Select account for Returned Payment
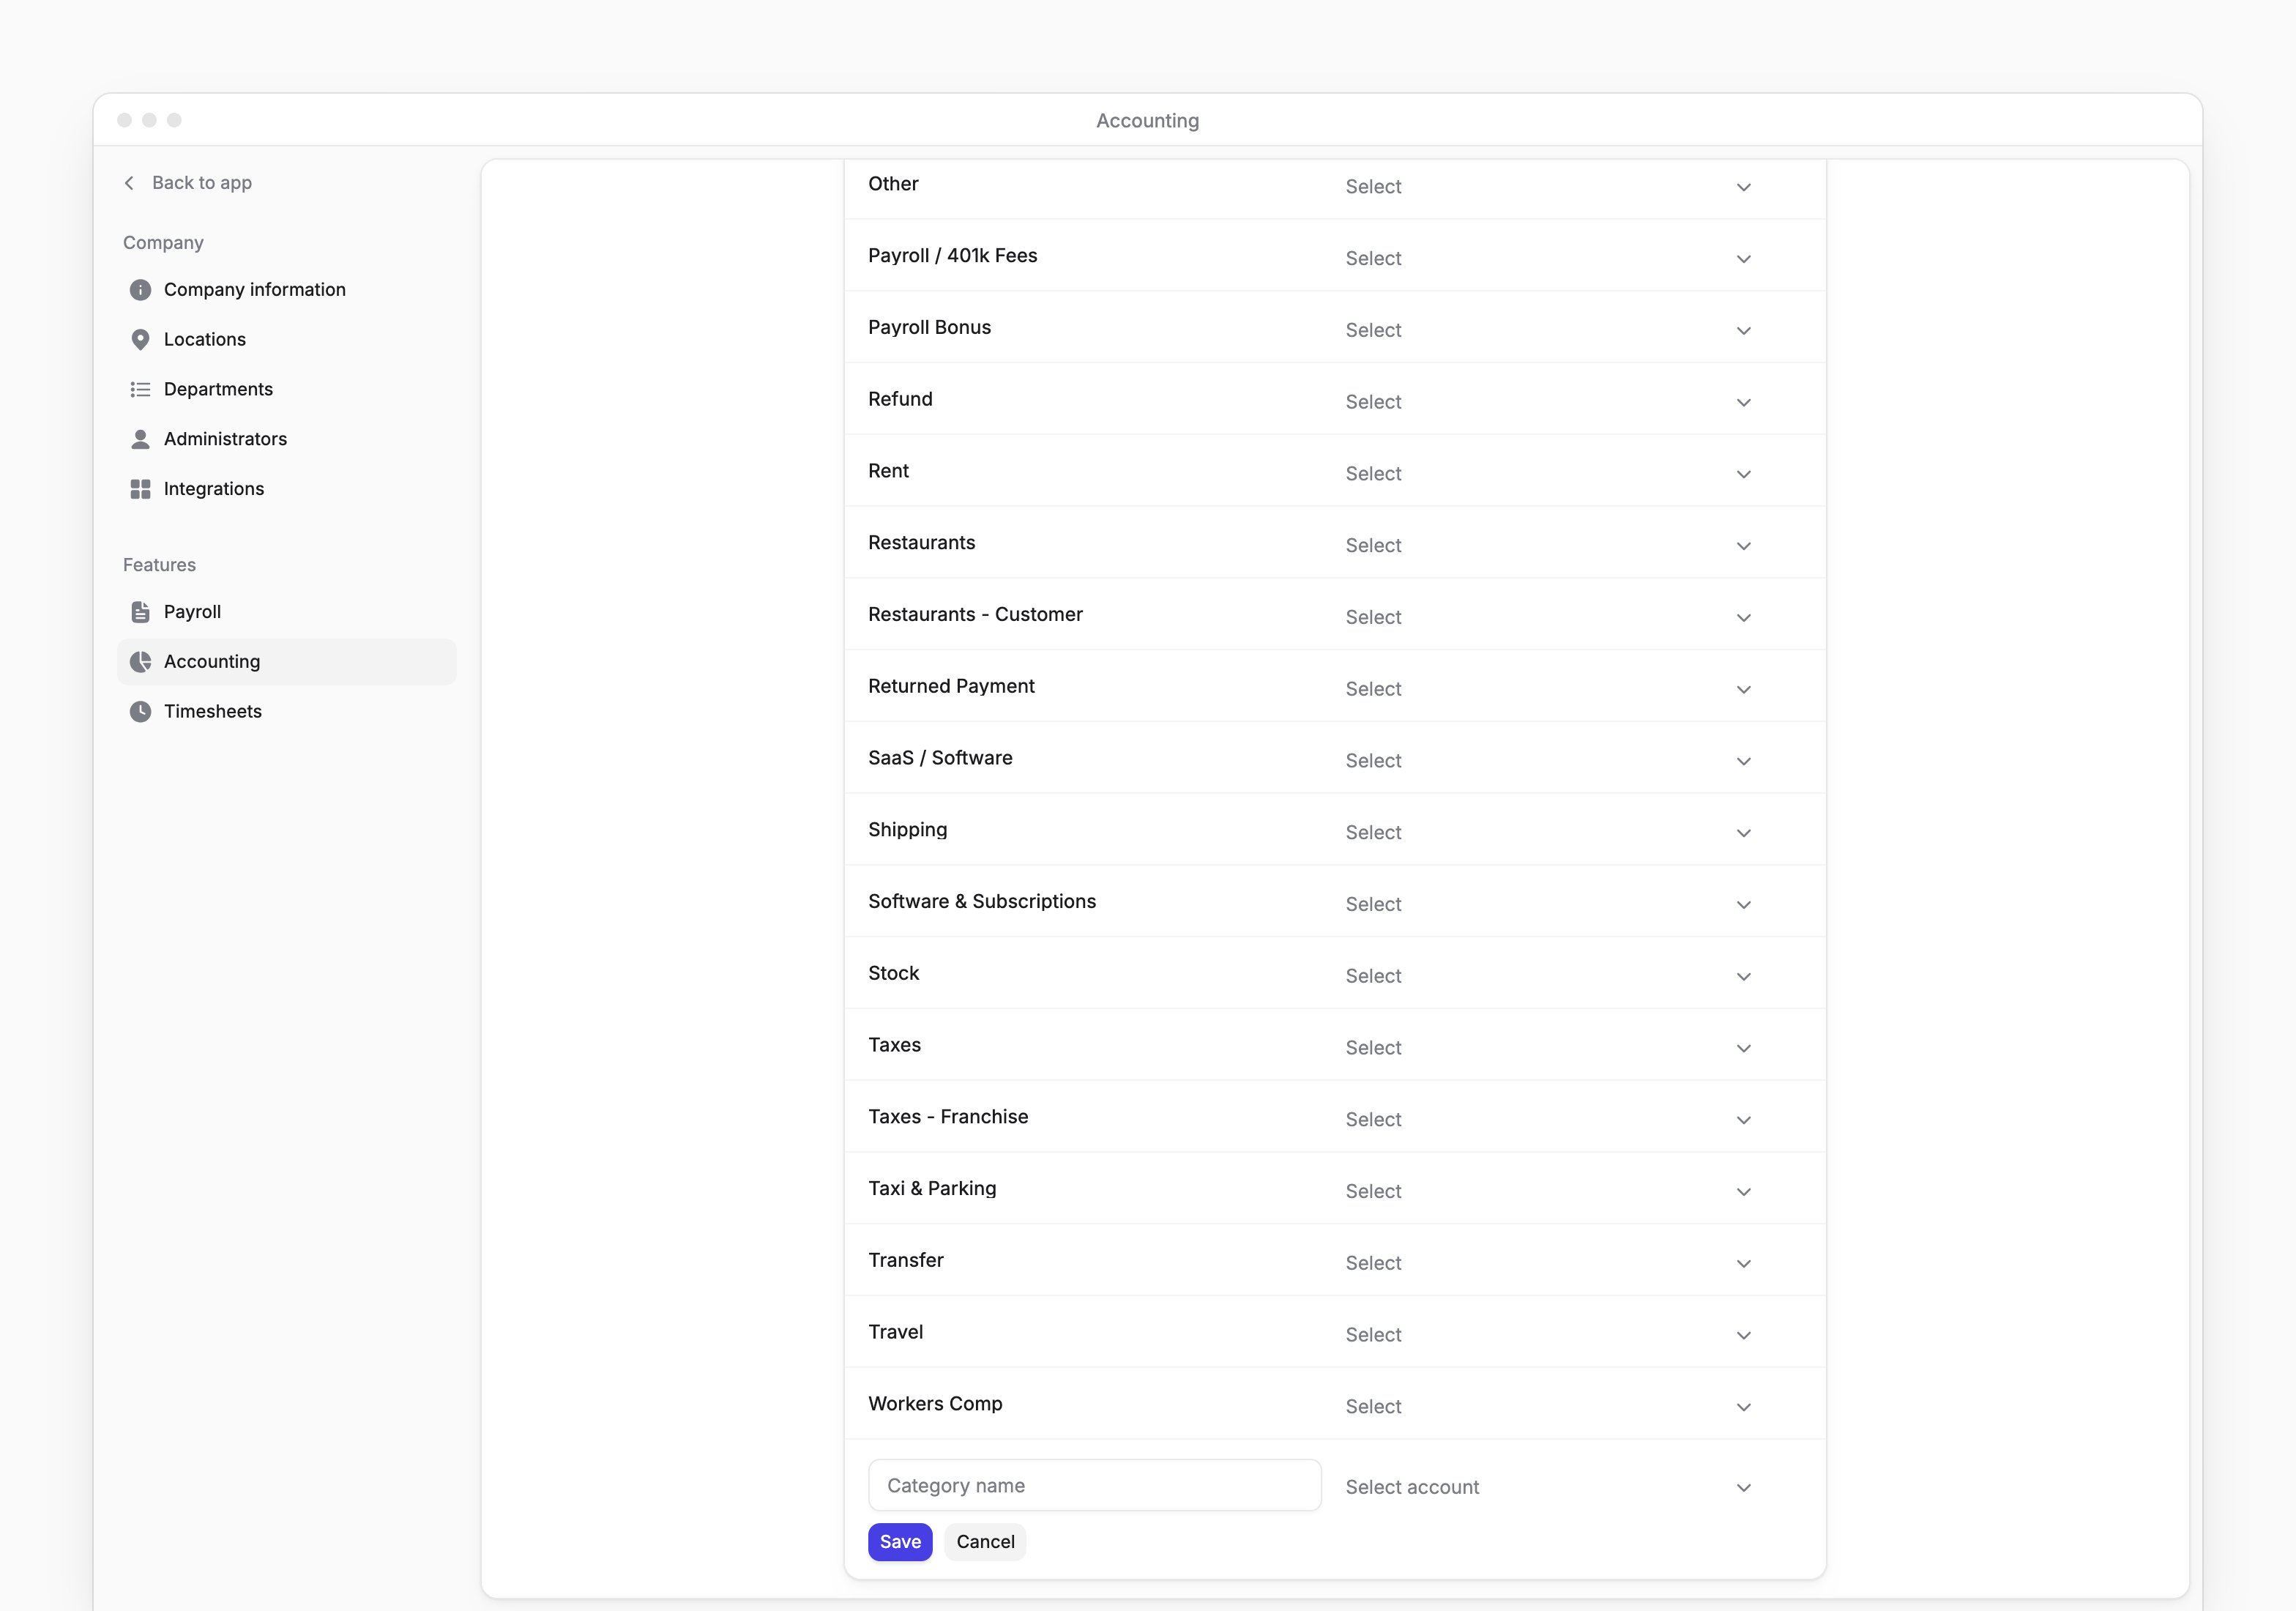Viewport: 2296px width, 1611px height. 1548,689
